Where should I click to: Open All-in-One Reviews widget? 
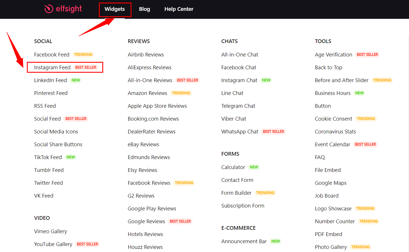coord(150,80)
